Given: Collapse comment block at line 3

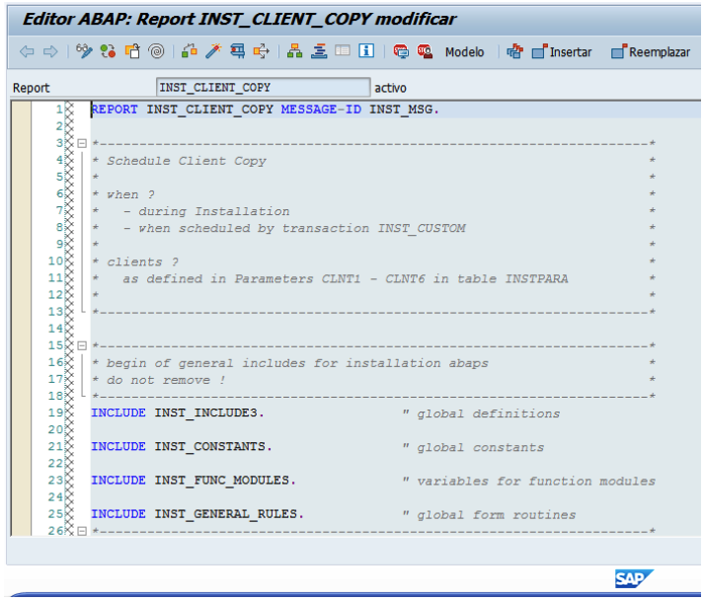Looking at the screenshot, I should (x=82, y=143).
